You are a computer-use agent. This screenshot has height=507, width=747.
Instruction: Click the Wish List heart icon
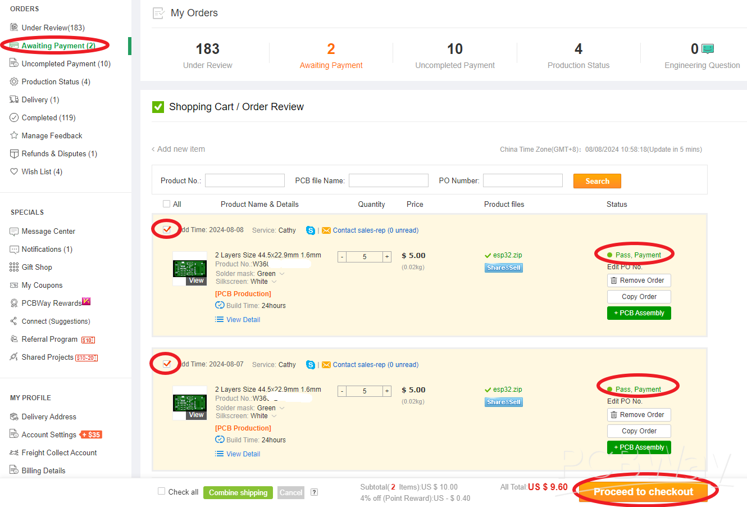(x=14, y=171)
